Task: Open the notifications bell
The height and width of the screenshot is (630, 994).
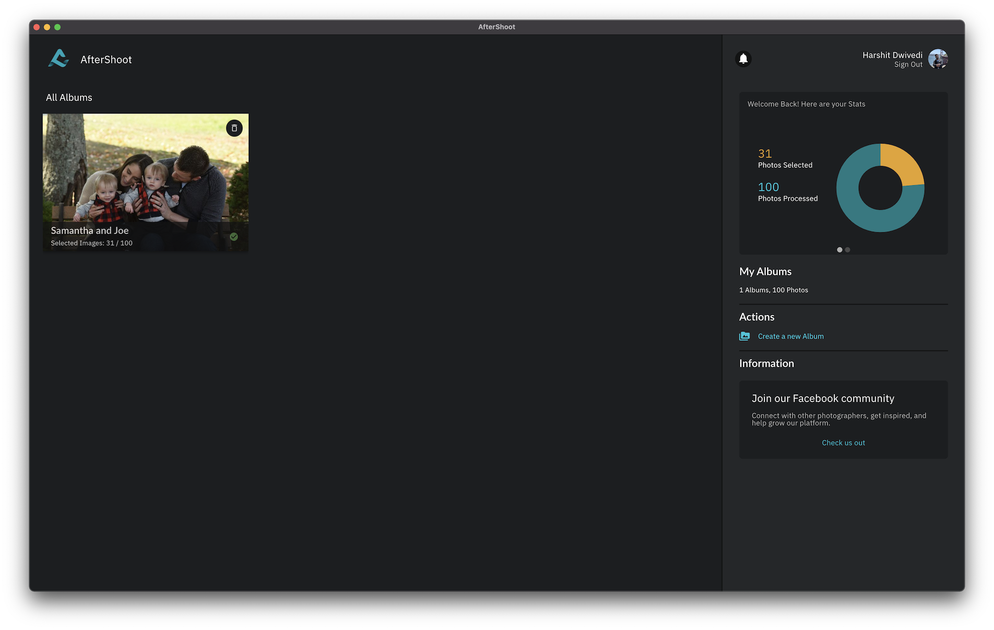Action: (x=743, y=59)
